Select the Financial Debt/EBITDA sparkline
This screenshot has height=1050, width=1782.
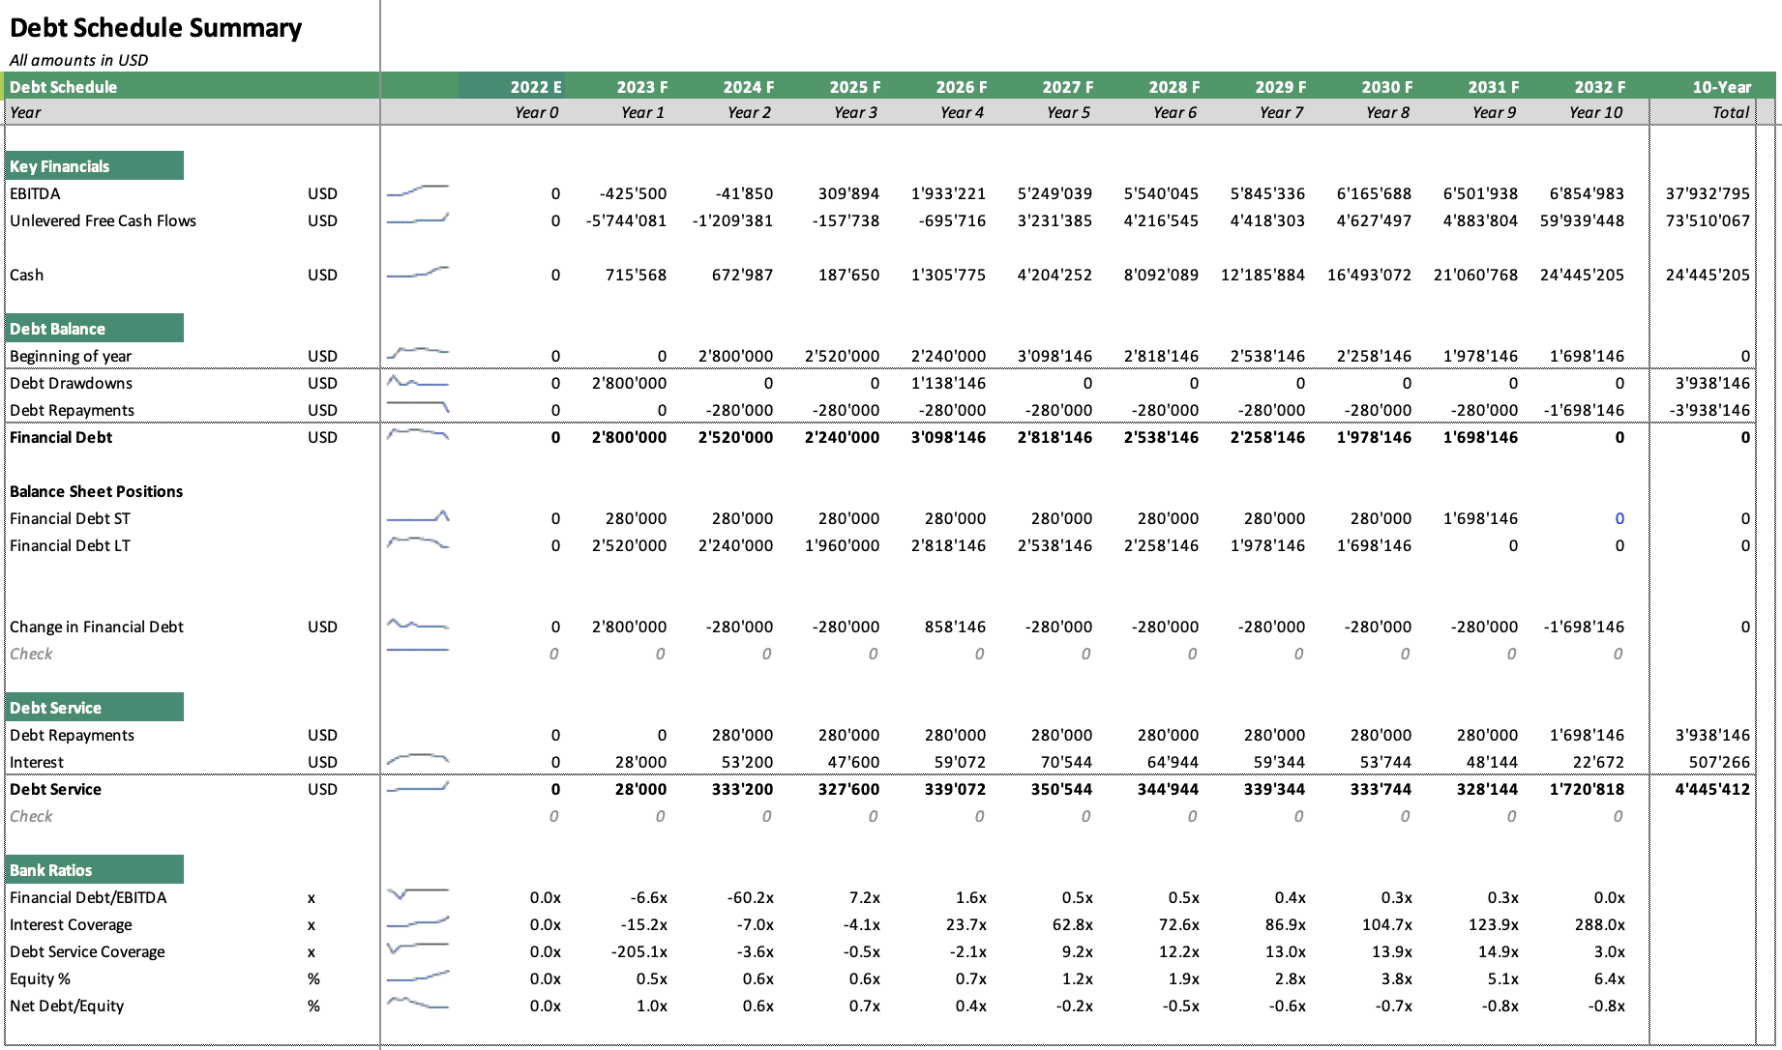pos(418,895)
